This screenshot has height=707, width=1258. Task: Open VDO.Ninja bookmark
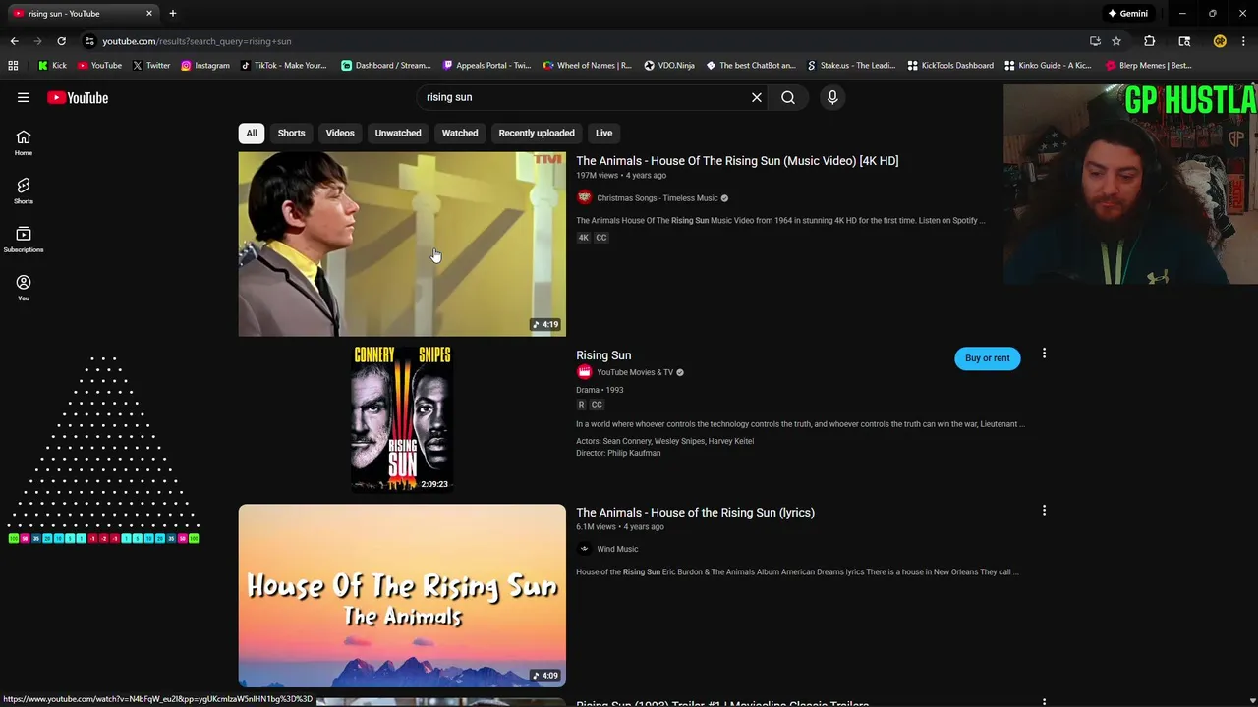(x=669, y=66)
